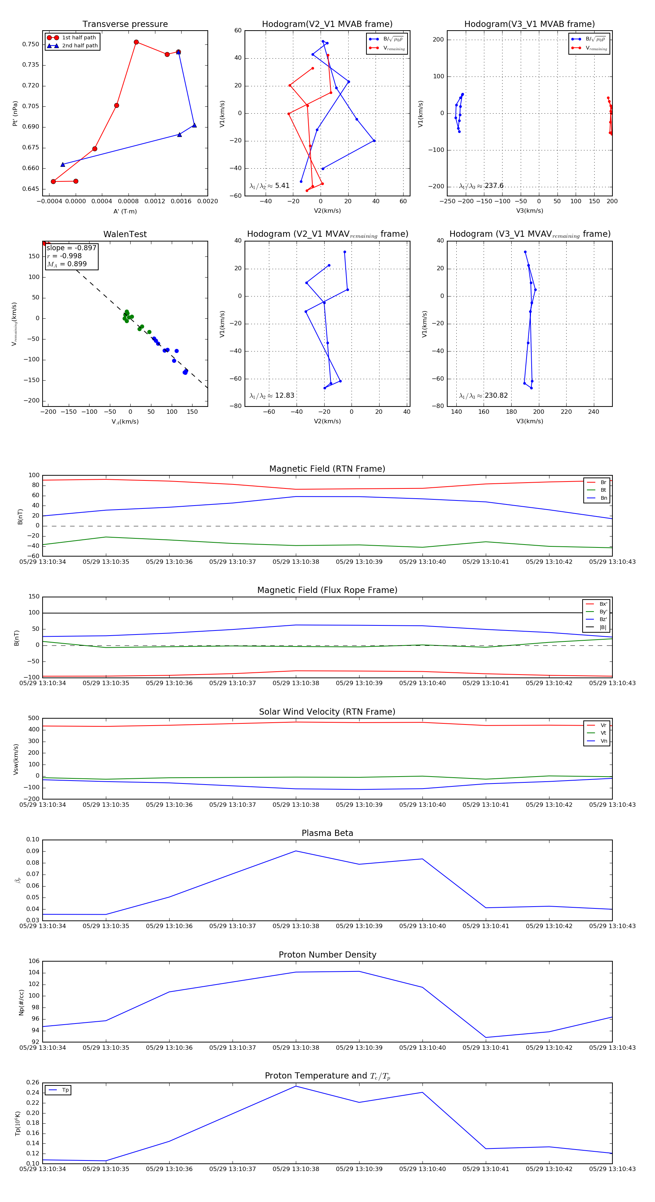Click the "Proton Number Density" title
The height and width of the screenshot is (1202, 655).
pos(327,955)
